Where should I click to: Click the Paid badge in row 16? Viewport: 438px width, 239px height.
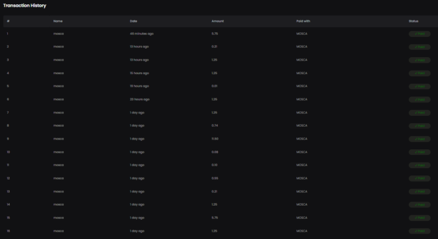click(x=419, y=231)
